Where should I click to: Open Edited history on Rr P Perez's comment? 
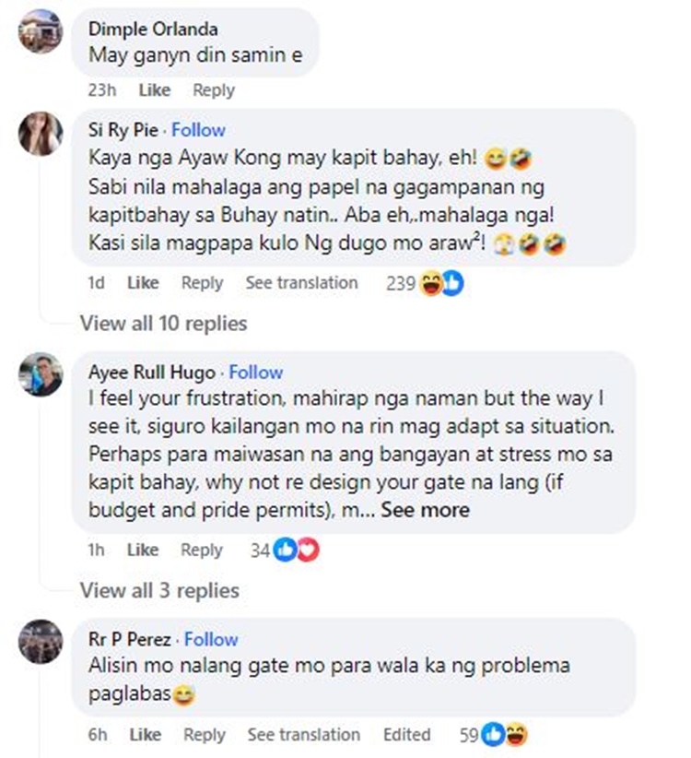[406, 734]
